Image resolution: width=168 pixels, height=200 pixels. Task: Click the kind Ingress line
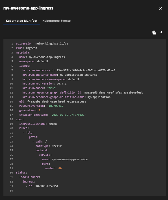(26, 48)
